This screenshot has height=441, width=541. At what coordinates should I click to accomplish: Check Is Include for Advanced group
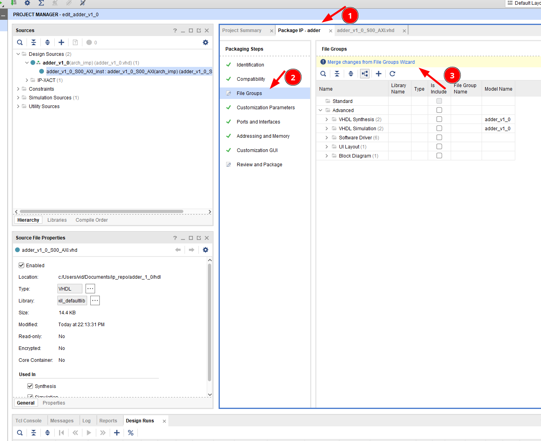pyautogui.click(x=439, y=110)
